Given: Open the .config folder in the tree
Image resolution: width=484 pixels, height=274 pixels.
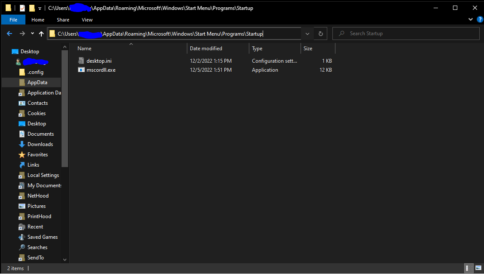Looking at the screenshot, I should (x=35, y=72).
